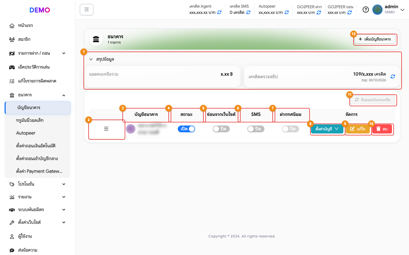
Task: Click the ดึงยอดเงินคงเหลือ button
Action: click(373, 100)
